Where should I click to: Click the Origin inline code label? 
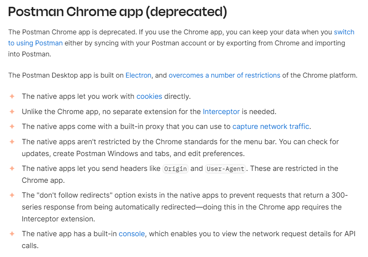coord(175,169)
